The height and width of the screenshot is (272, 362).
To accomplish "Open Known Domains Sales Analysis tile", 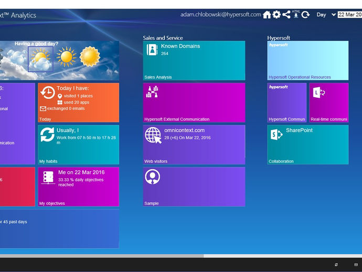I will (x=194, y=60).
